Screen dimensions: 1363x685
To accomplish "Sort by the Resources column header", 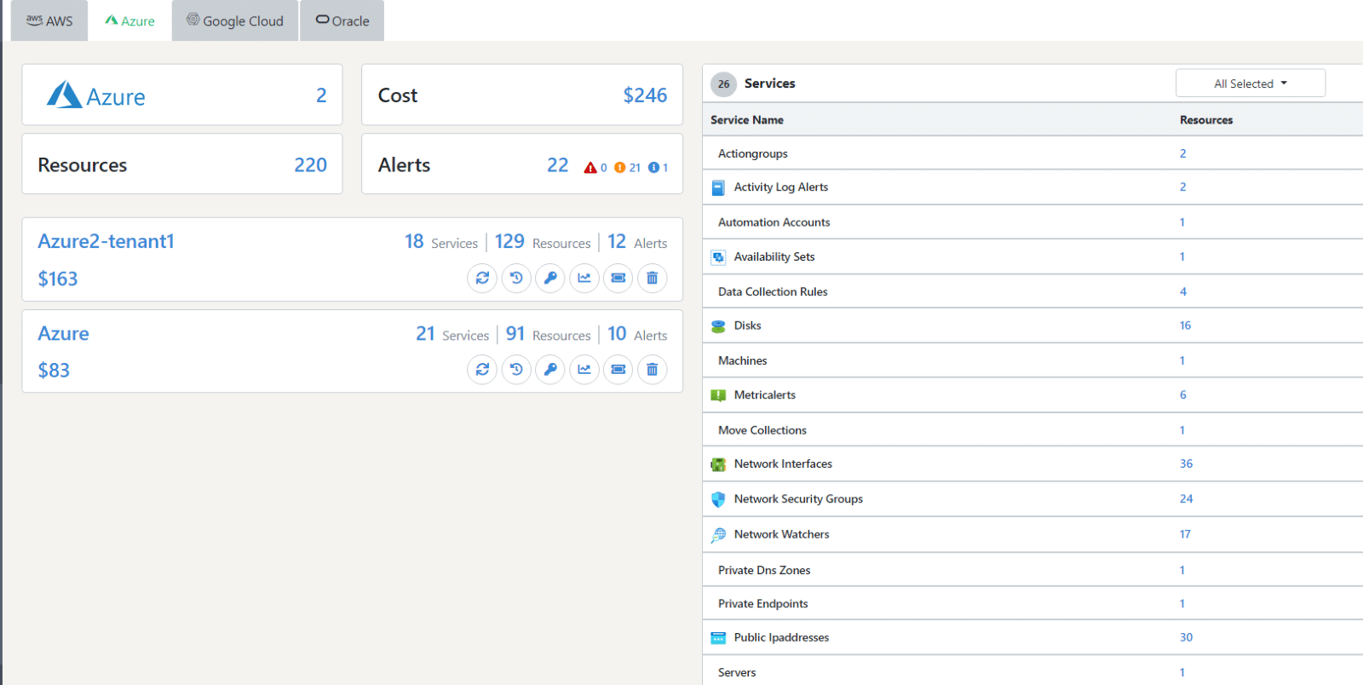I will (1206, 120).
